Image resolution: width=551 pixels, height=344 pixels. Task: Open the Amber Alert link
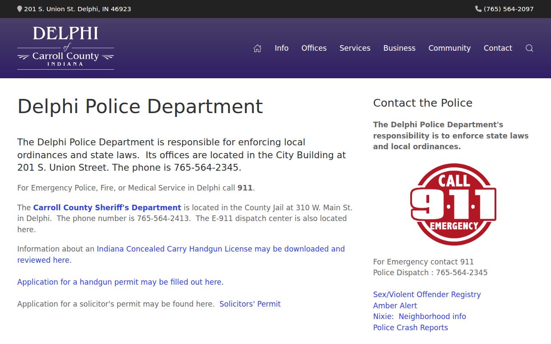click(x=395, y=306)
